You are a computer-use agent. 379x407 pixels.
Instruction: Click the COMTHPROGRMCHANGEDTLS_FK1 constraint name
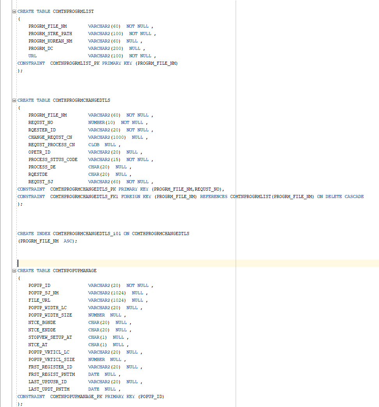point(84,196)
